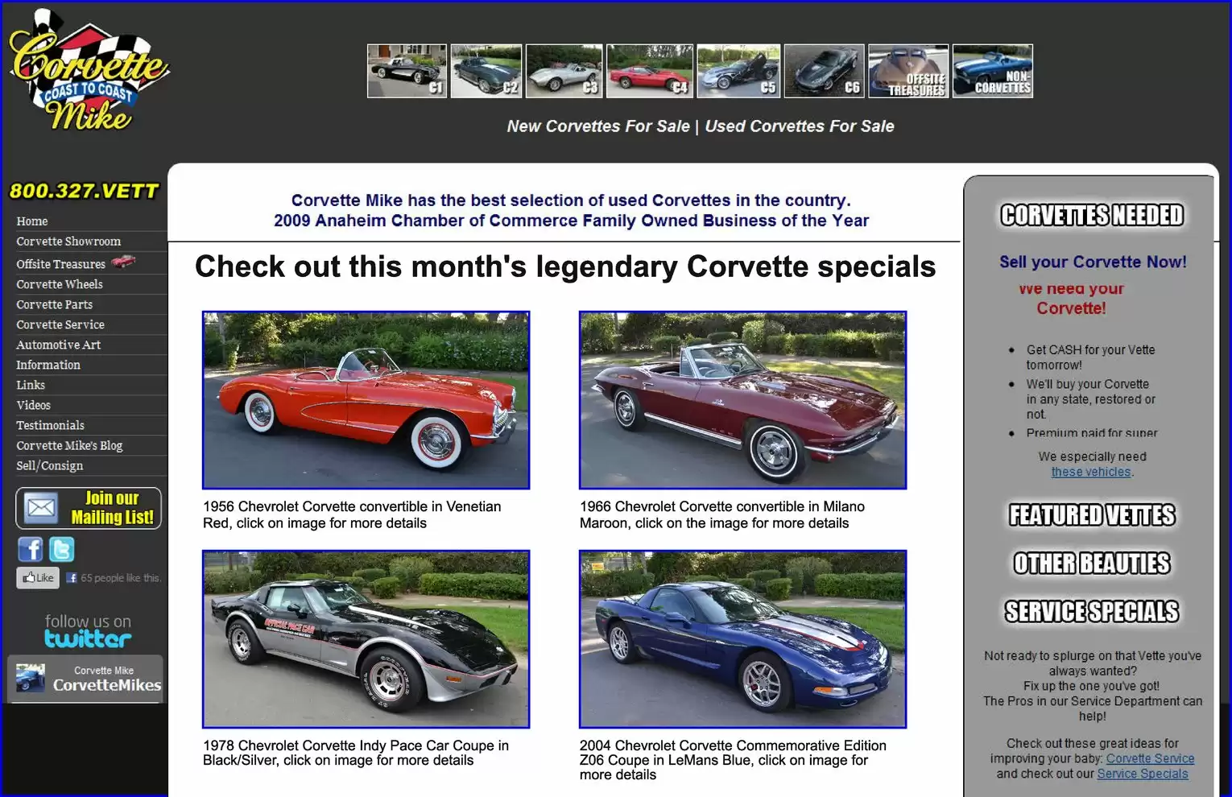Open Service Specials heading button

point(1092,612)
